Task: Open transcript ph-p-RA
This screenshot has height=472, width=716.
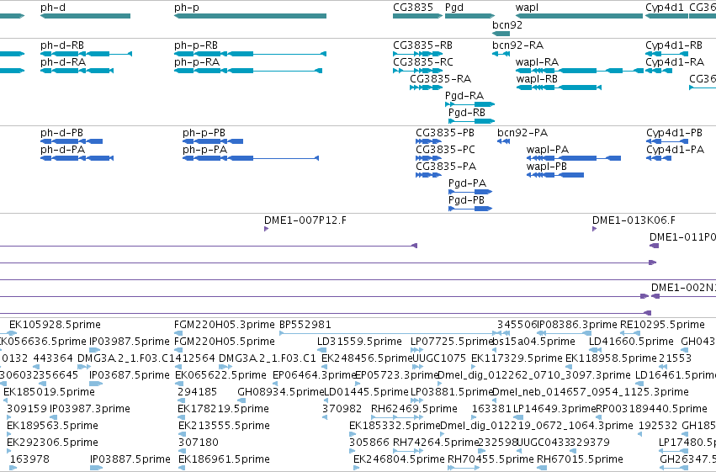Action: pyautogui.click(x=197, y=62)
